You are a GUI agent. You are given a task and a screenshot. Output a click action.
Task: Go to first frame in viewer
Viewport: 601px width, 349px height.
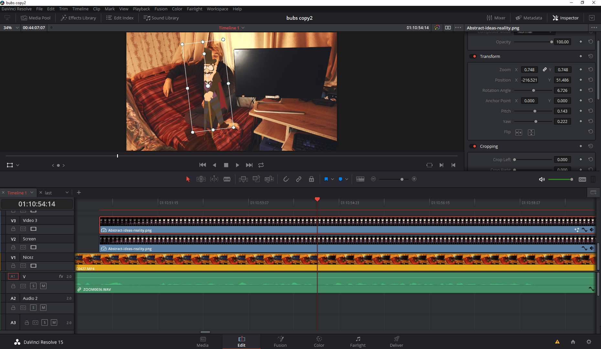coord(203,165)
